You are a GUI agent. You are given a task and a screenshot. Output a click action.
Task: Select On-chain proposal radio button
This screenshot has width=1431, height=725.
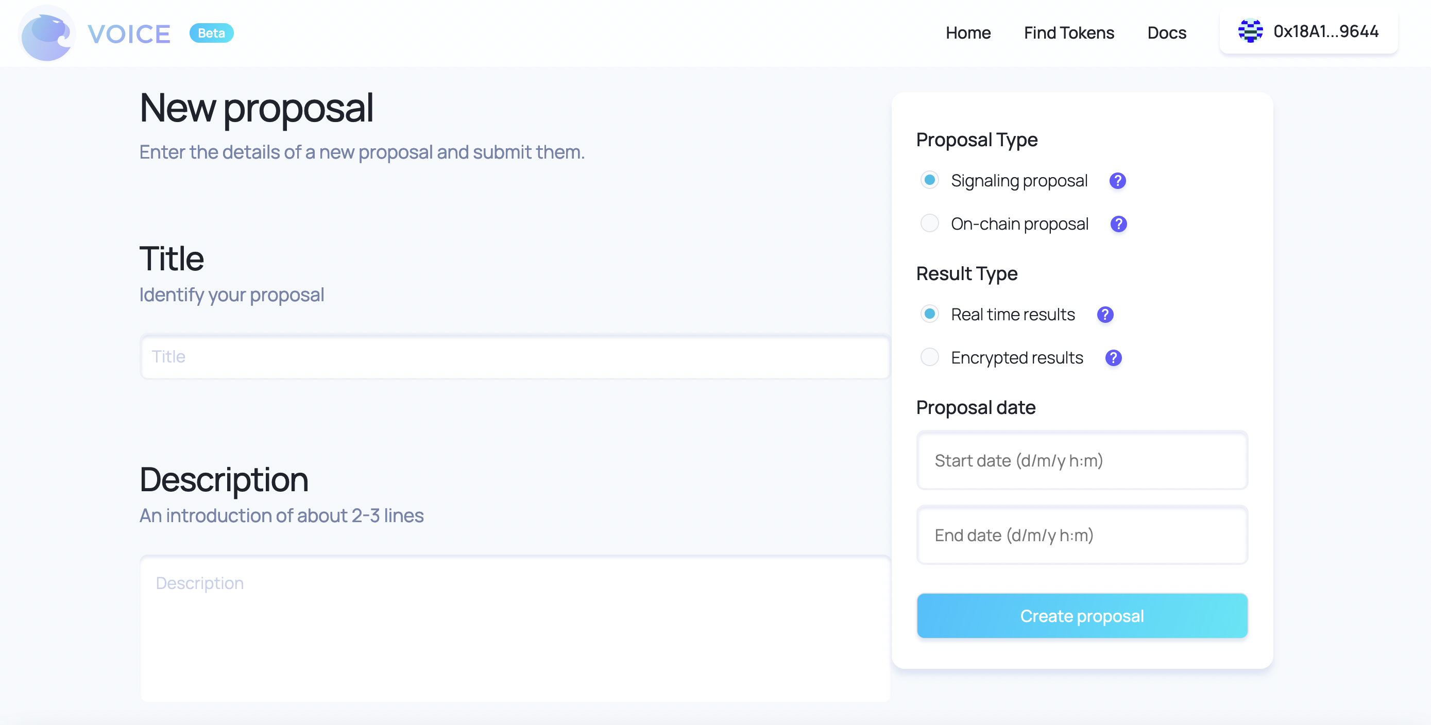pyautogui.click(x=929, y=223)
